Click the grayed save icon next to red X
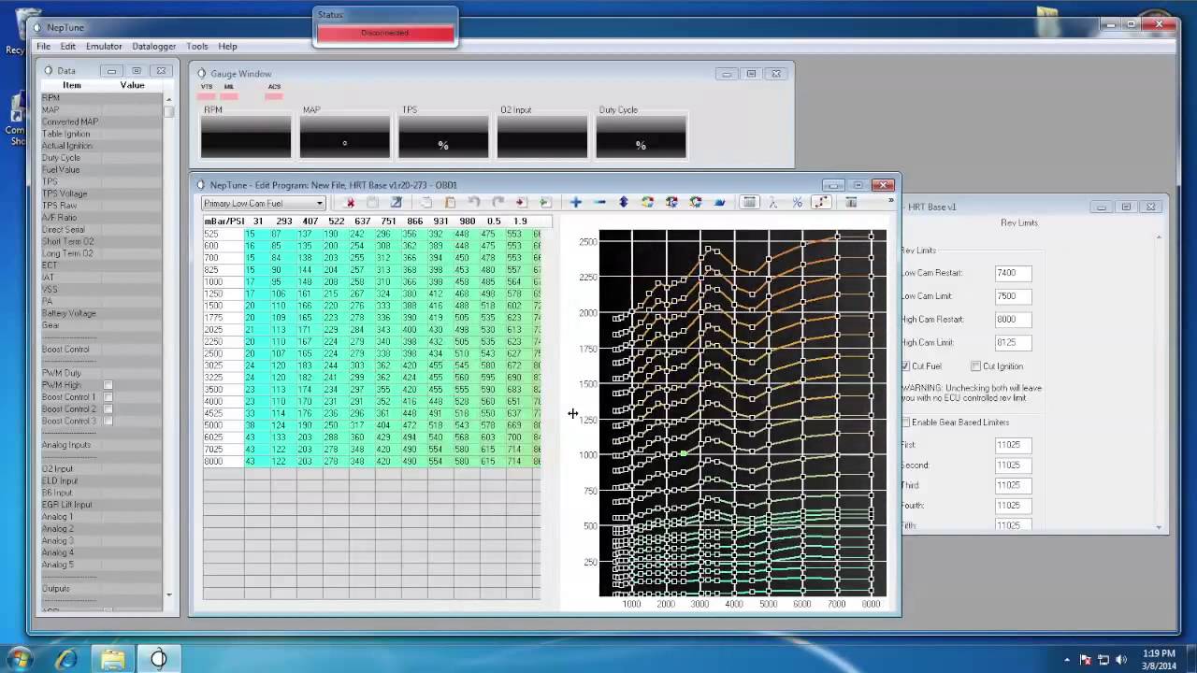 tap(372, 202)
